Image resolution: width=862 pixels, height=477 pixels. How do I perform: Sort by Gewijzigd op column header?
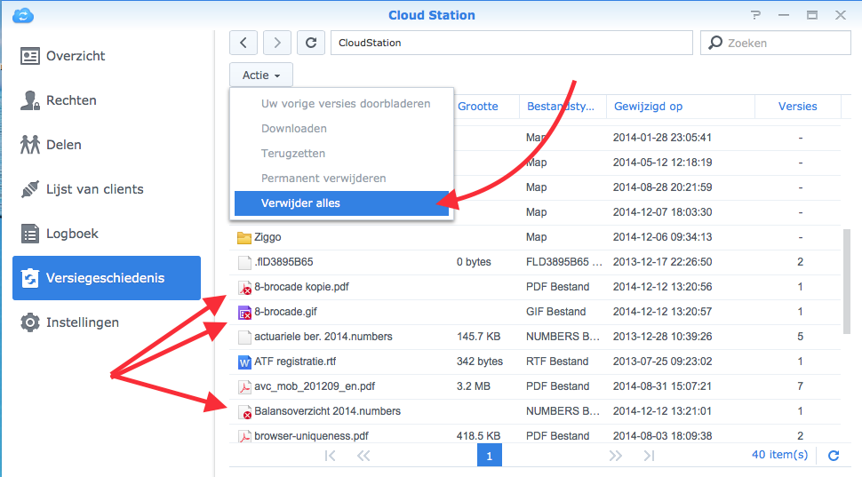pos(648,107)
